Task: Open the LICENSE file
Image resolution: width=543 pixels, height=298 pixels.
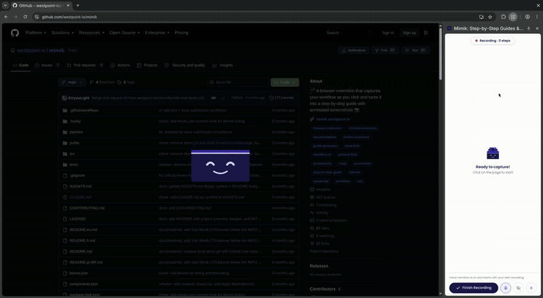Action: point(77,219)
